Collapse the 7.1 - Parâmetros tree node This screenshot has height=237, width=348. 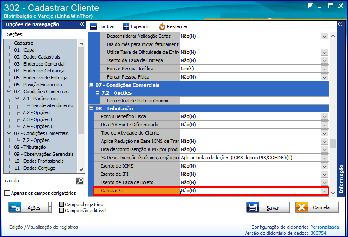click(17, 99)
